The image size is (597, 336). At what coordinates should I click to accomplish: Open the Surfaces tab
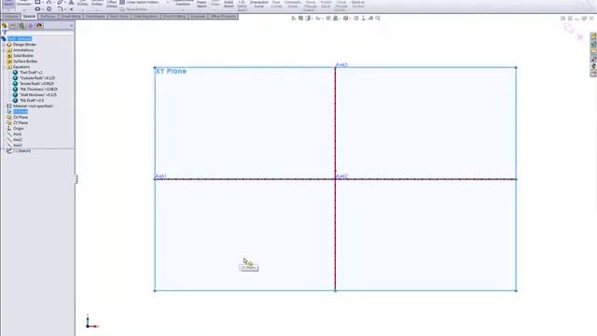[x=48, y=17]
